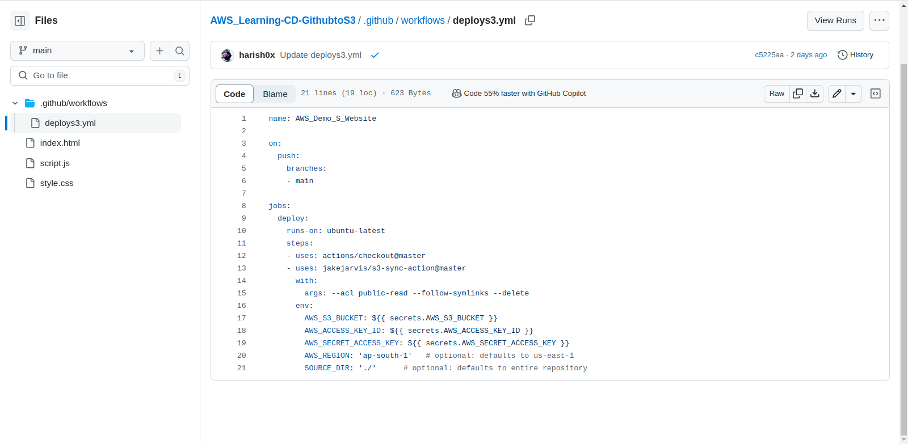Open file search with magnifier icon
This screenshot has width=908, height=444.
click(180, 50)
